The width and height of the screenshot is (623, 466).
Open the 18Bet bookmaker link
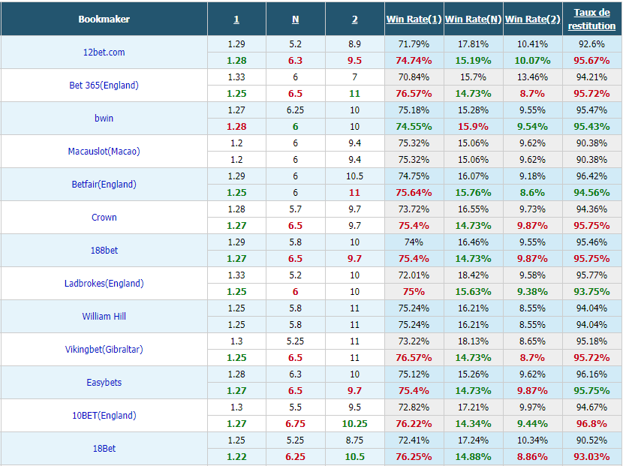(104, 448)
